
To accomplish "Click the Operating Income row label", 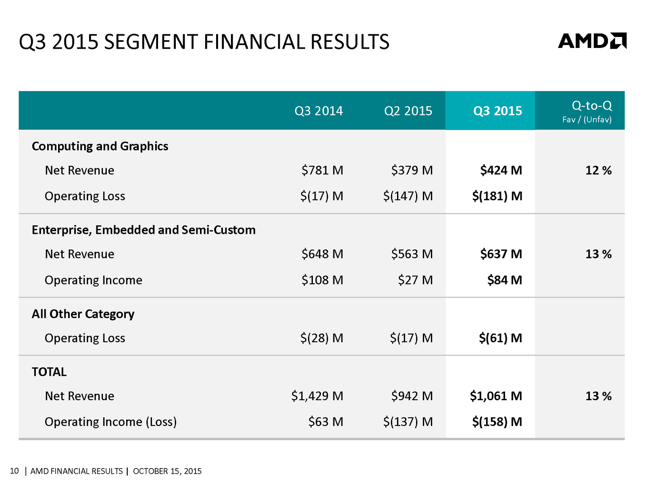I will click(x=94, y=280).
